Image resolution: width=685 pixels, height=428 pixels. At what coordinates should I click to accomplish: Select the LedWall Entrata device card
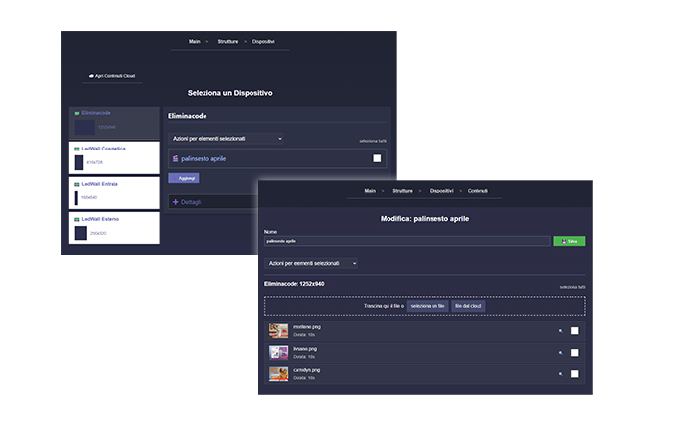pos(114,193)
